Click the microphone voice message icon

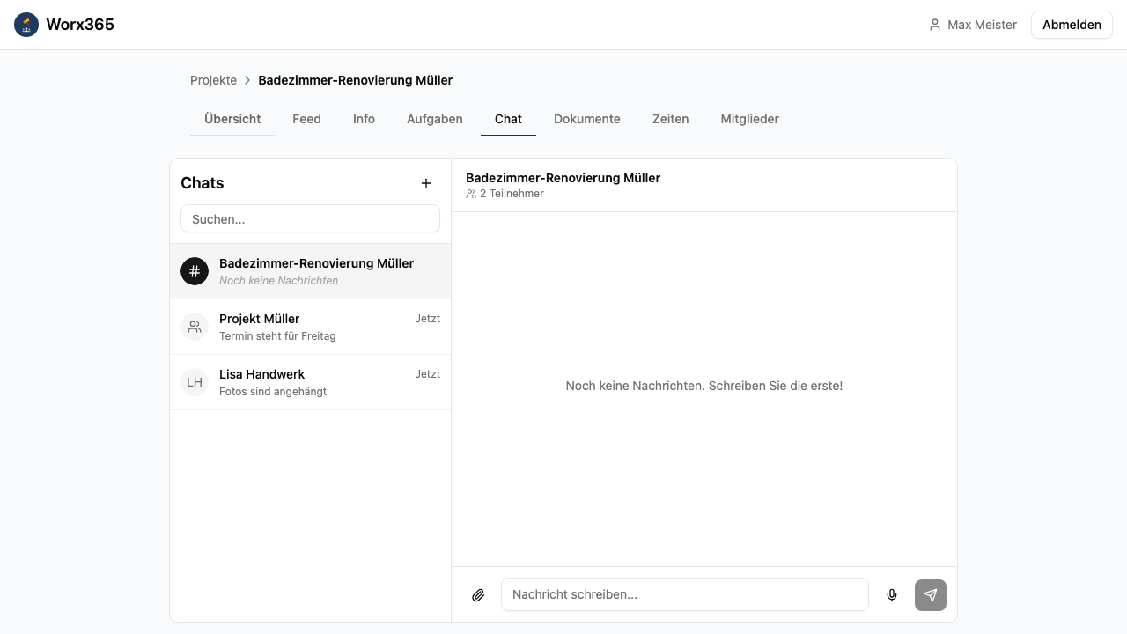click(x=892, y=595)
